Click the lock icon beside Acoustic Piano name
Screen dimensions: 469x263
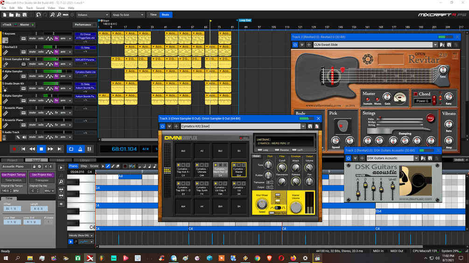[34, 167]
